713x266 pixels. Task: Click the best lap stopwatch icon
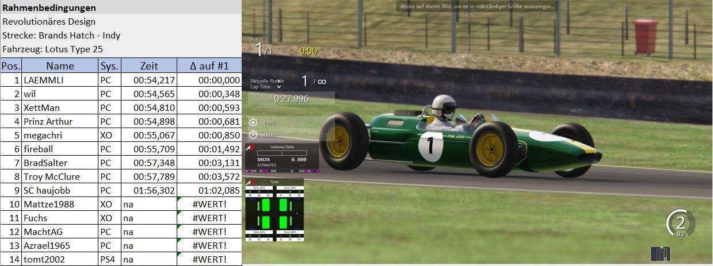(x=253, y=122)
